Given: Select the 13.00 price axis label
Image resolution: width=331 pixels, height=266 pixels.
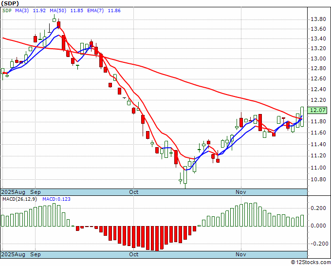Looking at the screenshot, I should [318, 58].
